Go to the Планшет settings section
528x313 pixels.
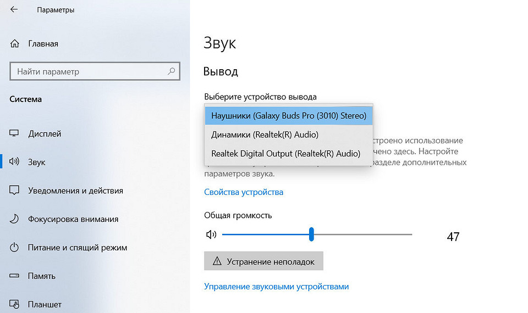[x=45, y=304]
